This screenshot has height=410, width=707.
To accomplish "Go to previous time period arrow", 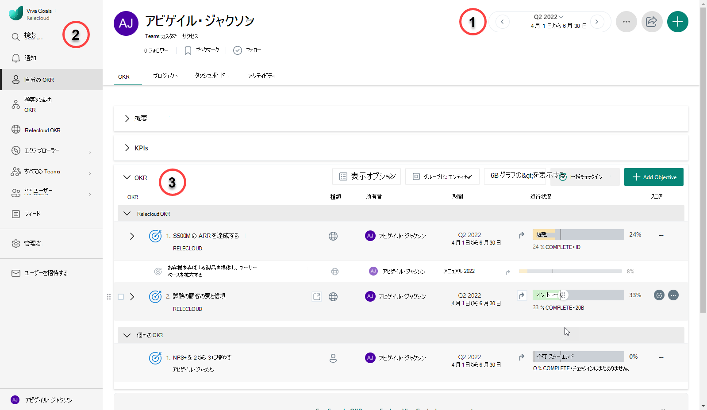I will pyautogui.click(x=502, y=22).
